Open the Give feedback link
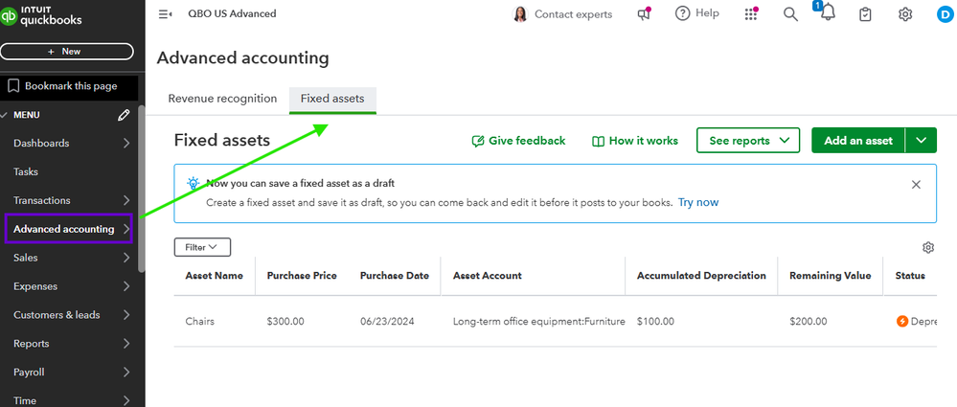Viewport: 957px width, 407px height. pos(518,141)
